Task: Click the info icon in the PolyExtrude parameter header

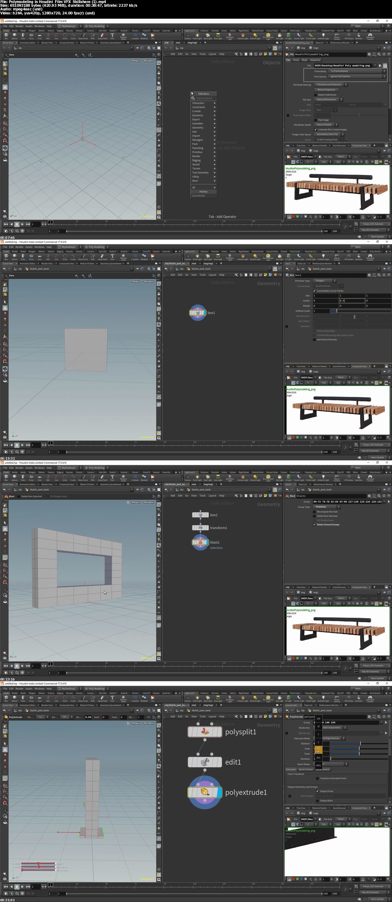Action: (x=384, y=717)
